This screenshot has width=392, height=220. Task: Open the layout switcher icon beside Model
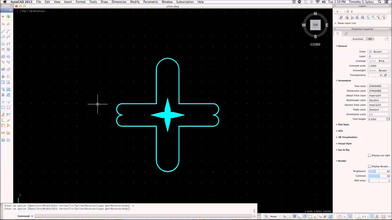266,216
